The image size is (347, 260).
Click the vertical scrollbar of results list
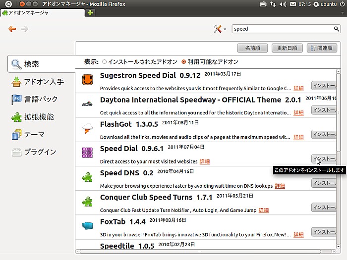pyautogui.click(x=338, y=113)
